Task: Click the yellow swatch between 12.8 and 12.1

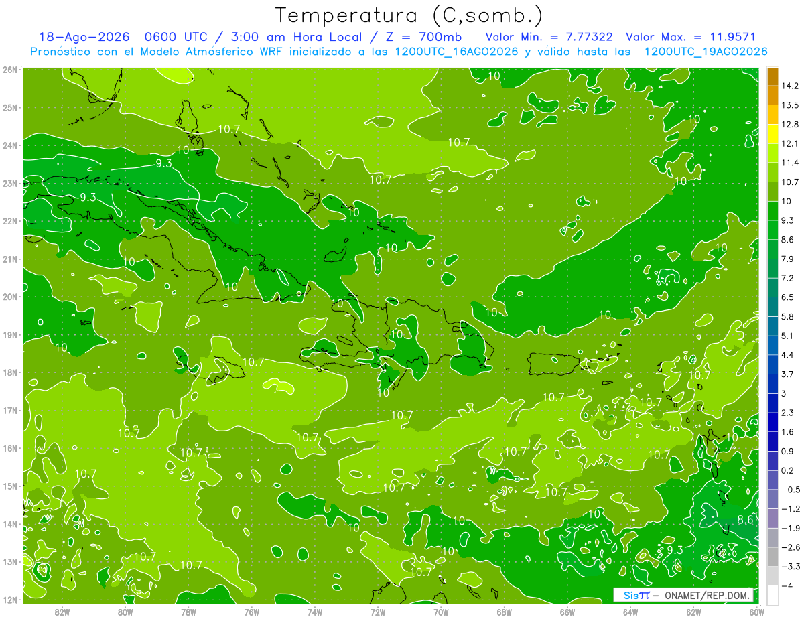Action: point(773,134)
